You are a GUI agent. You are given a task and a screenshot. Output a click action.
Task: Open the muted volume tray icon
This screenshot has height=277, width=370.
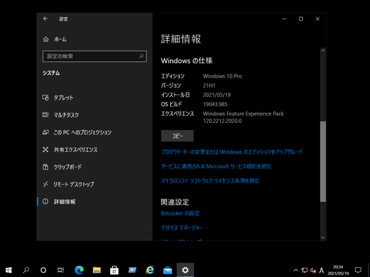coord(313,270)
